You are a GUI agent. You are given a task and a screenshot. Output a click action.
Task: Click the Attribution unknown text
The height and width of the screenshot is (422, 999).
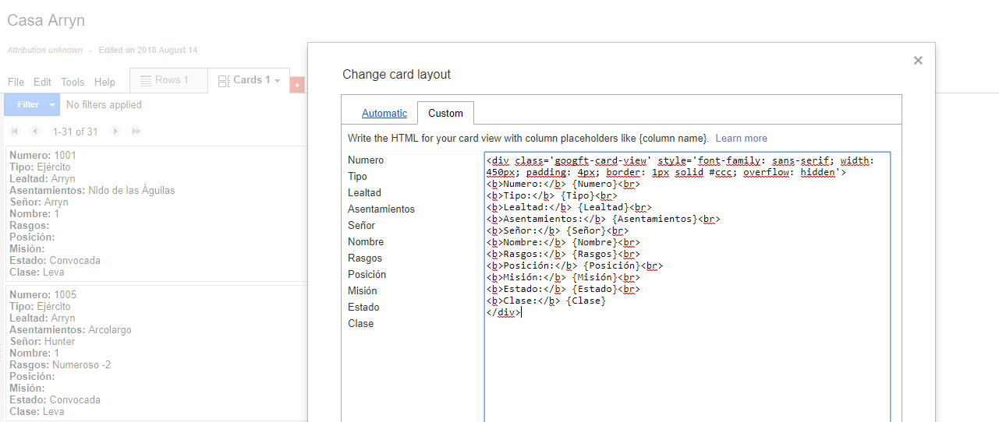click(x=44, y=50)
